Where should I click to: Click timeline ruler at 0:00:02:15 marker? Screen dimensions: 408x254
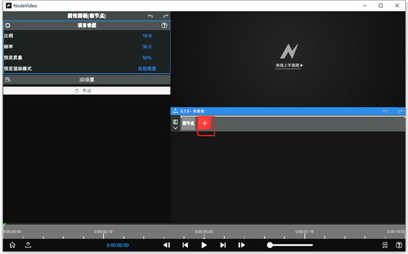click(x=103, y=232)
